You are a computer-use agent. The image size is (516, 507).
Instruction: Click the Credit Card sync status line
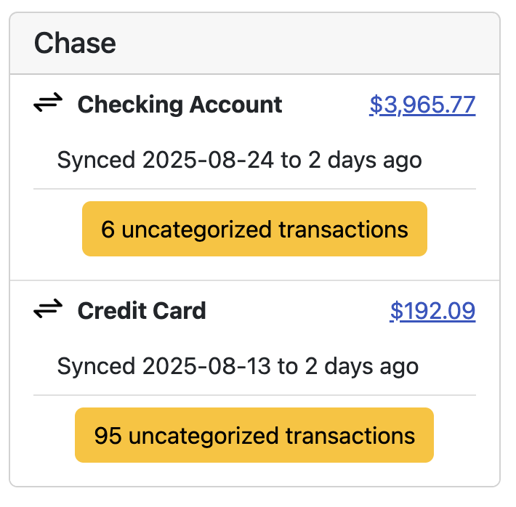[x=238, y=366]
